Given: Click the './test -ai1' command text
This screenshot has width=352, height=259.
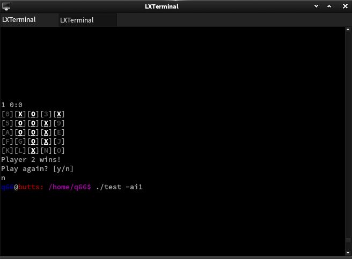Looking at the screenshot, I should pyautogui.click(x=119, y=187).
